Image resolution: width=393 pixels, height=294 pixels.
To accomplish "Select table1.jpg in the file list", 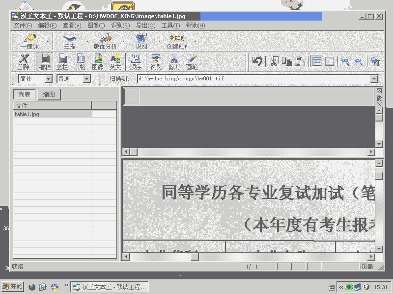I will tap(27, 114).
